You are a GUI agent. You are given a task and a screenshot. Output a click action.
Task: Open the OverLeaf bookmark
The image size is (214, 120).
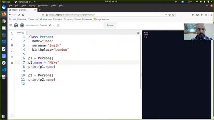pos(33,19)
